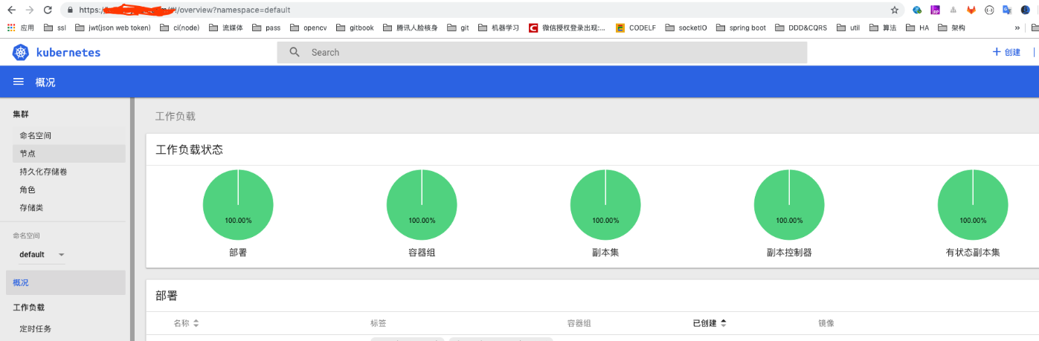Viewport: 1039px width, 341px height.
Task: Open the DDD&CQRS bookmarks folder
Action: point(801,27)
